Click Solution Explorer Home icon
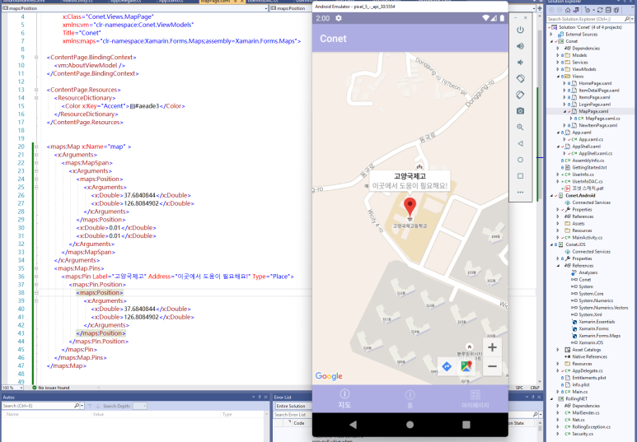Image resolution: width=637 pixels, height=442 pixels. click(x=568, y=10)
